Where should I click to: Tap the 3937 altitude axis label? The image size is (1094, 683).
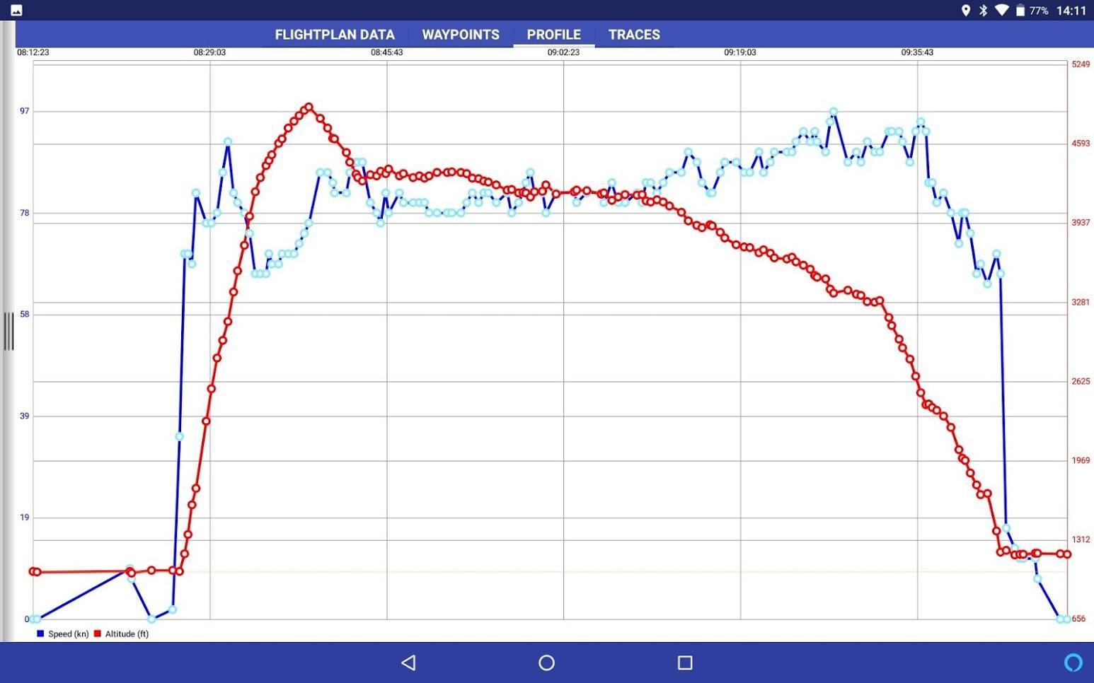tap(1081, 223)
